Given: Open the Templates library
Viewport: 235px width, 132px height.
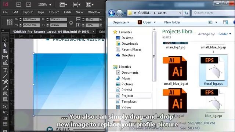Looking at the screenshot, I should point(129,102).
